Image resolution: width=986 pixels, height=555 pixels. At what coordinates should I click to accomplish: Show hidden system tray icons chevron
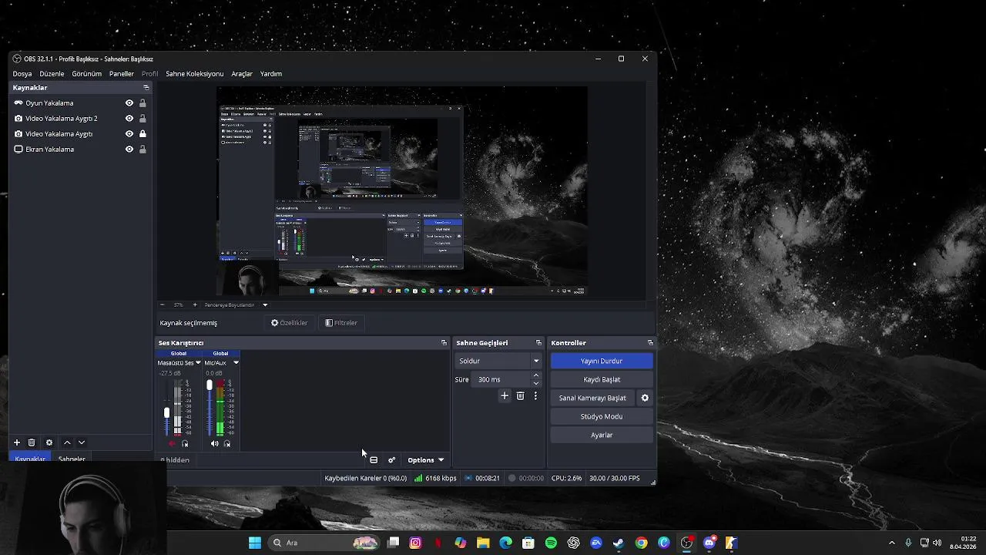(892, 543)
